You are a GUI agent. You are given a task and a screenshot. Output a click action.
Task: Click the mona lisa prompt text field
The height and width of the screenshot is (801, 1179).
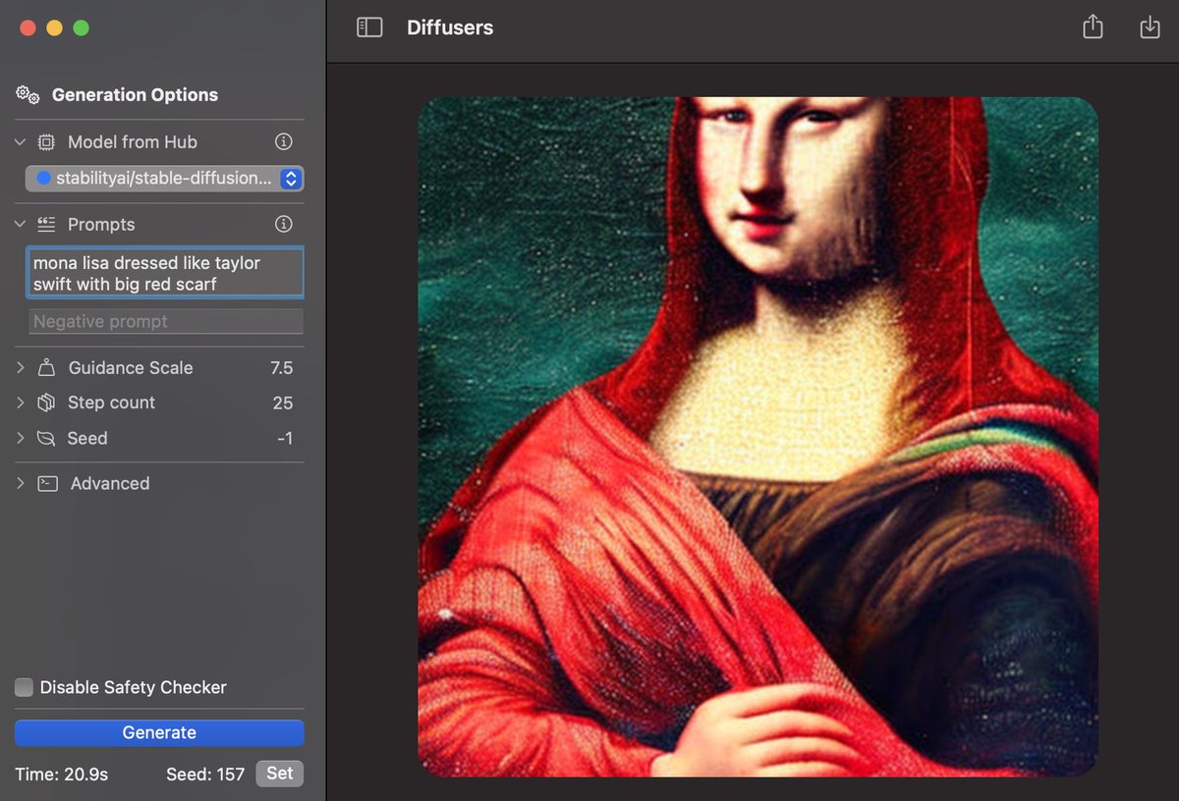coord(164,273)
